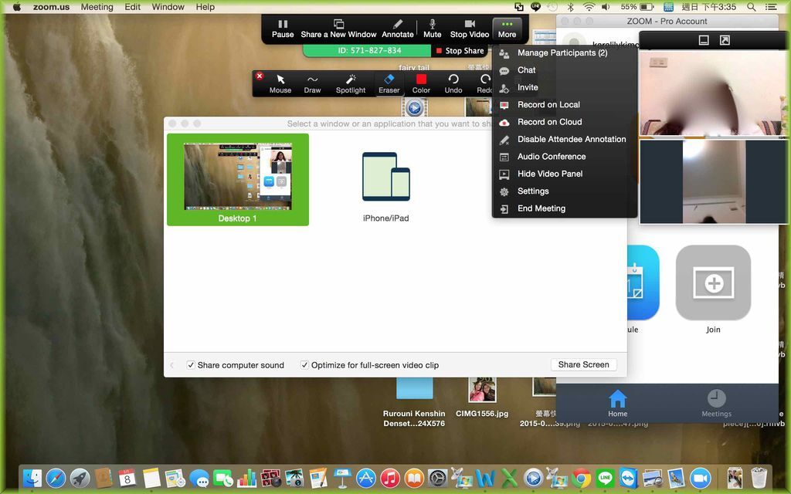This screenshot has height=494, width=791.
Task: Open LINE from the Dock
Action: coord(605,478)
